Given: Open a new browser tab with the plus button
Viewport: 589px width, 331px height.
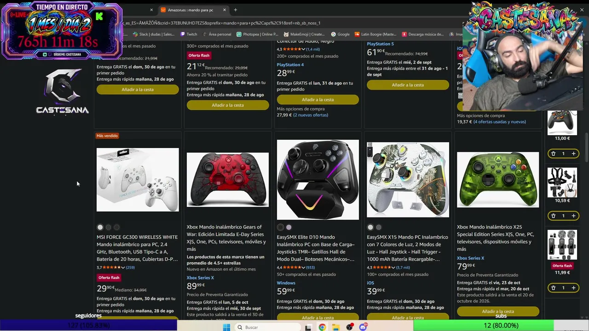Looking at the screenshot, I should [235, 10].
